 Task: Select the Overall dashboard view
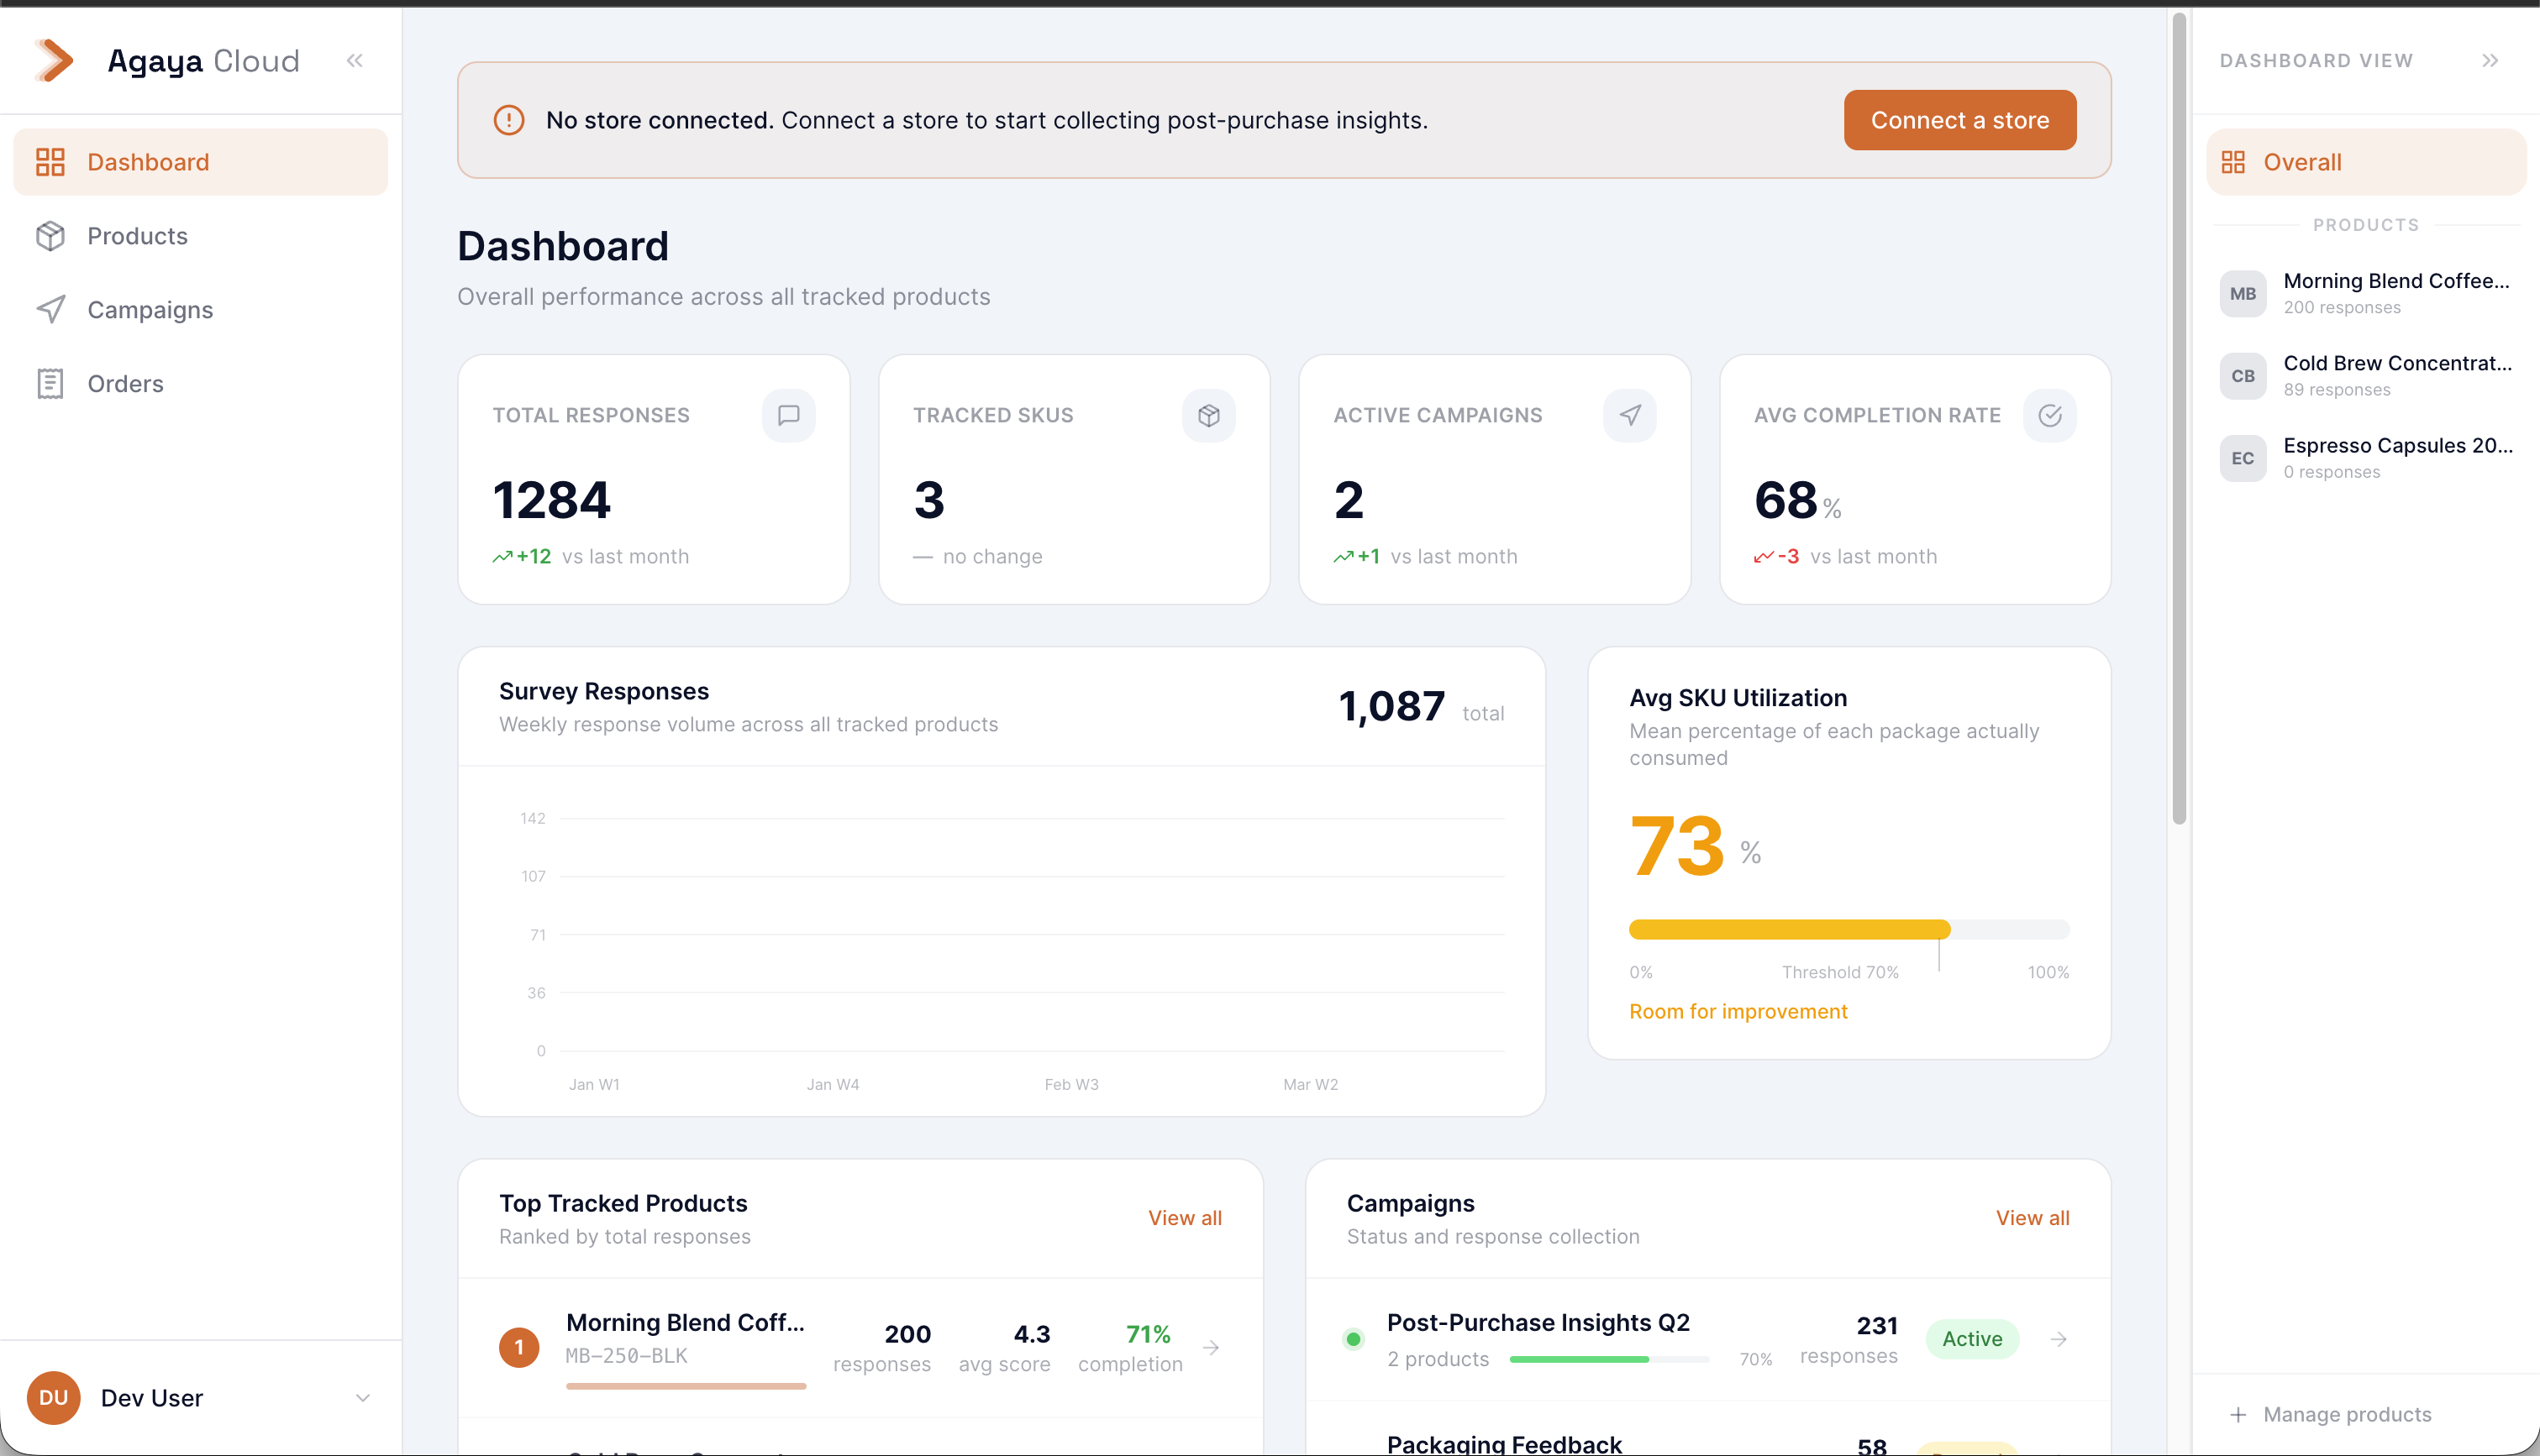pyautogui.click(x=2366, y=162)
